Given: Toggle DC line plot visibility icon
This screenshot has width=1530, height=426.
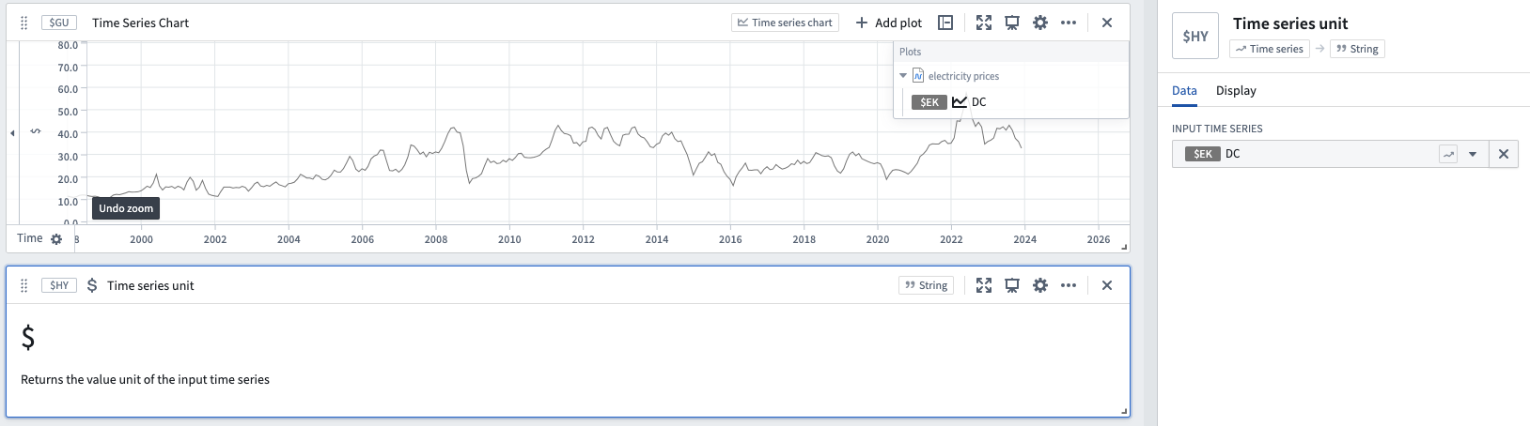Looking at the screenshot, I should pos(960,102).
